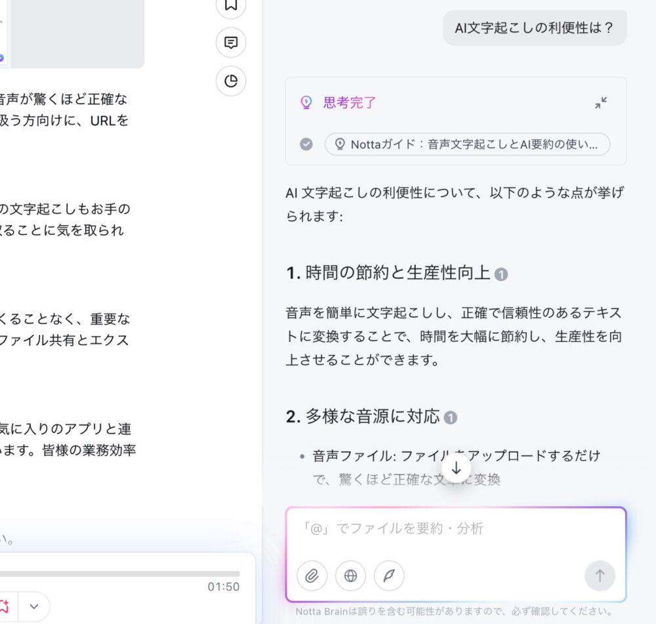Focus the 「@」でファイルを要約・分析 input field
656x624 pixels.
point(455,528)
